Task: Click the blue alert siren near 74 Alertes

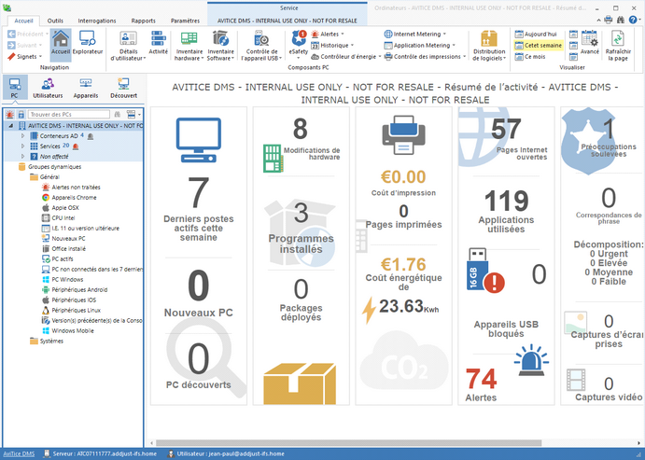Action: (531, 360)
